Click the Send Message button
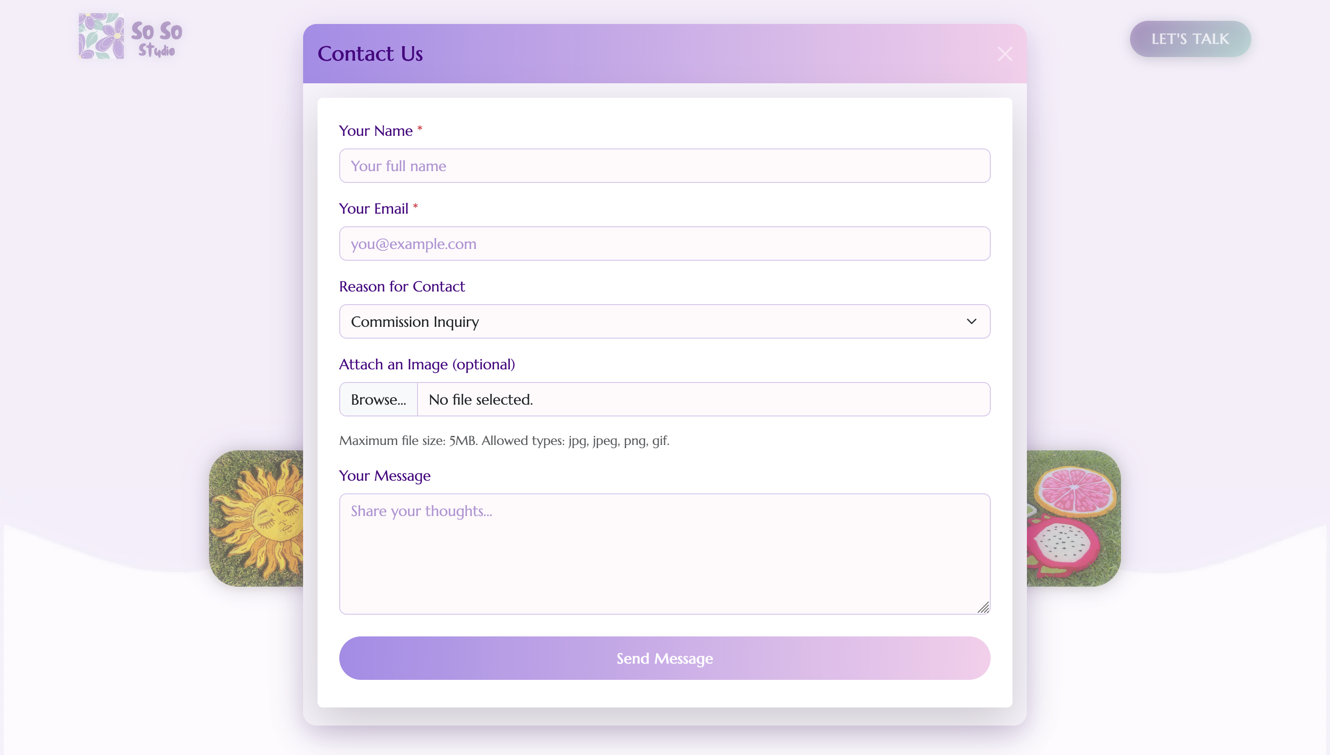The image size is (1330, 755). (x=664, y=658)
